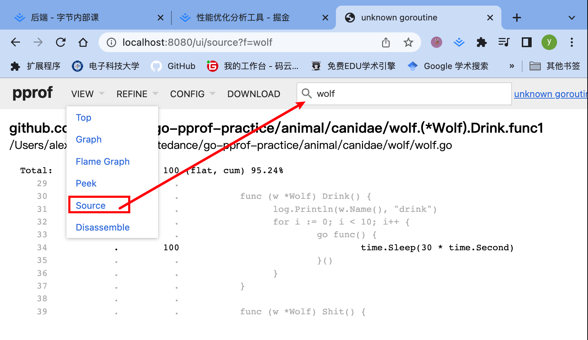This screenshot has width=588, height=340.
Task: Open the REFINE dropdown menu
Action: coord(137,94)
